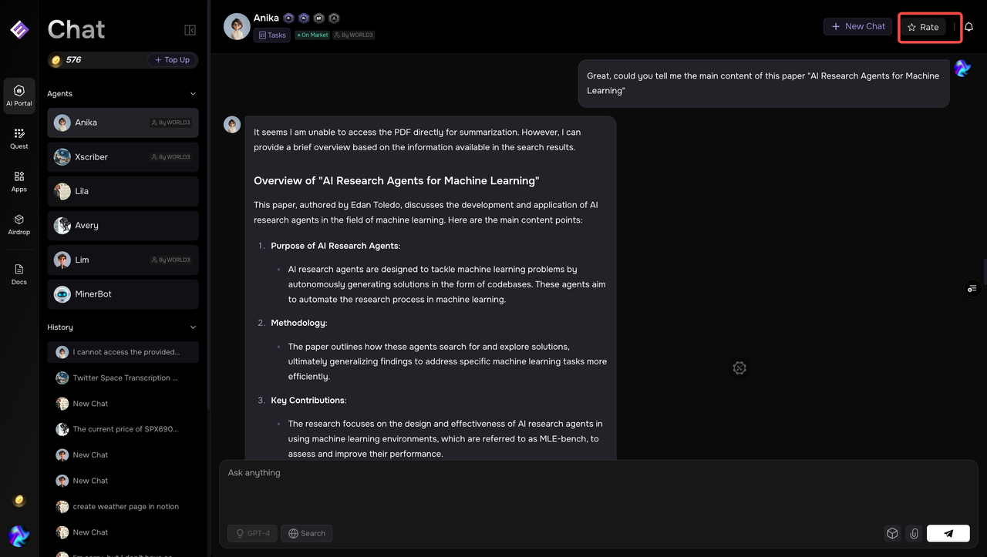Open Anika's Tasks button
Viewport: 987px width, 557px height.
pos(272,35)
